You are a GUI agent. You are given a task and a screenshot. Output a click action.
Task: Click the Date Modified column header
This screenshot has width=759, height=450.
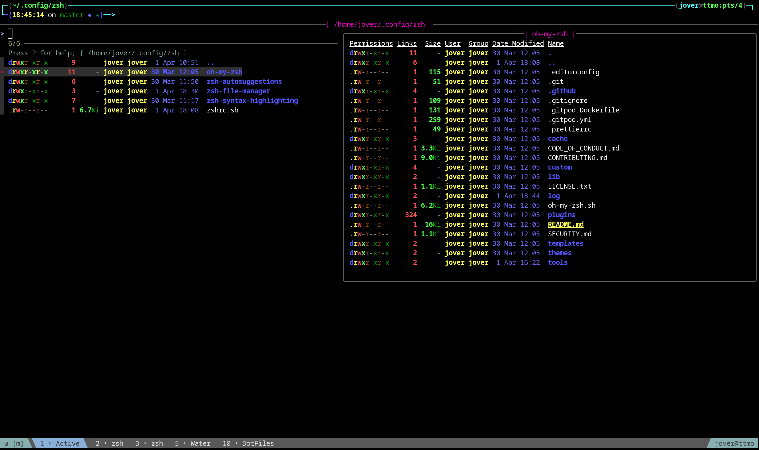click(518, 44)
